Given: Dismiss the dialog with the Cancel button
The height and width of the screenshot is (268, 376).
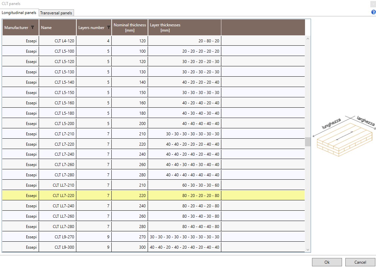Looking at the screenshot, I should click(360, 262).
